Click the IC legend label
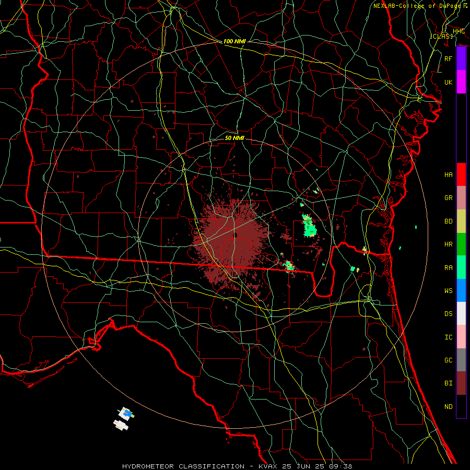The height and width of the screenshot is (470, 470). [448, 337]
